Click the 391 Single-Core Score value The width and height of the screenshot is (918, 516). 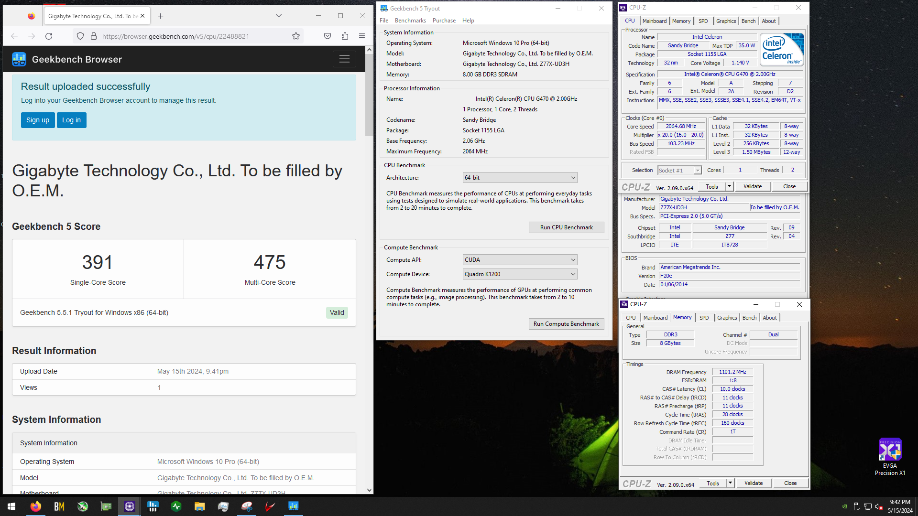(x=98, y=262)
